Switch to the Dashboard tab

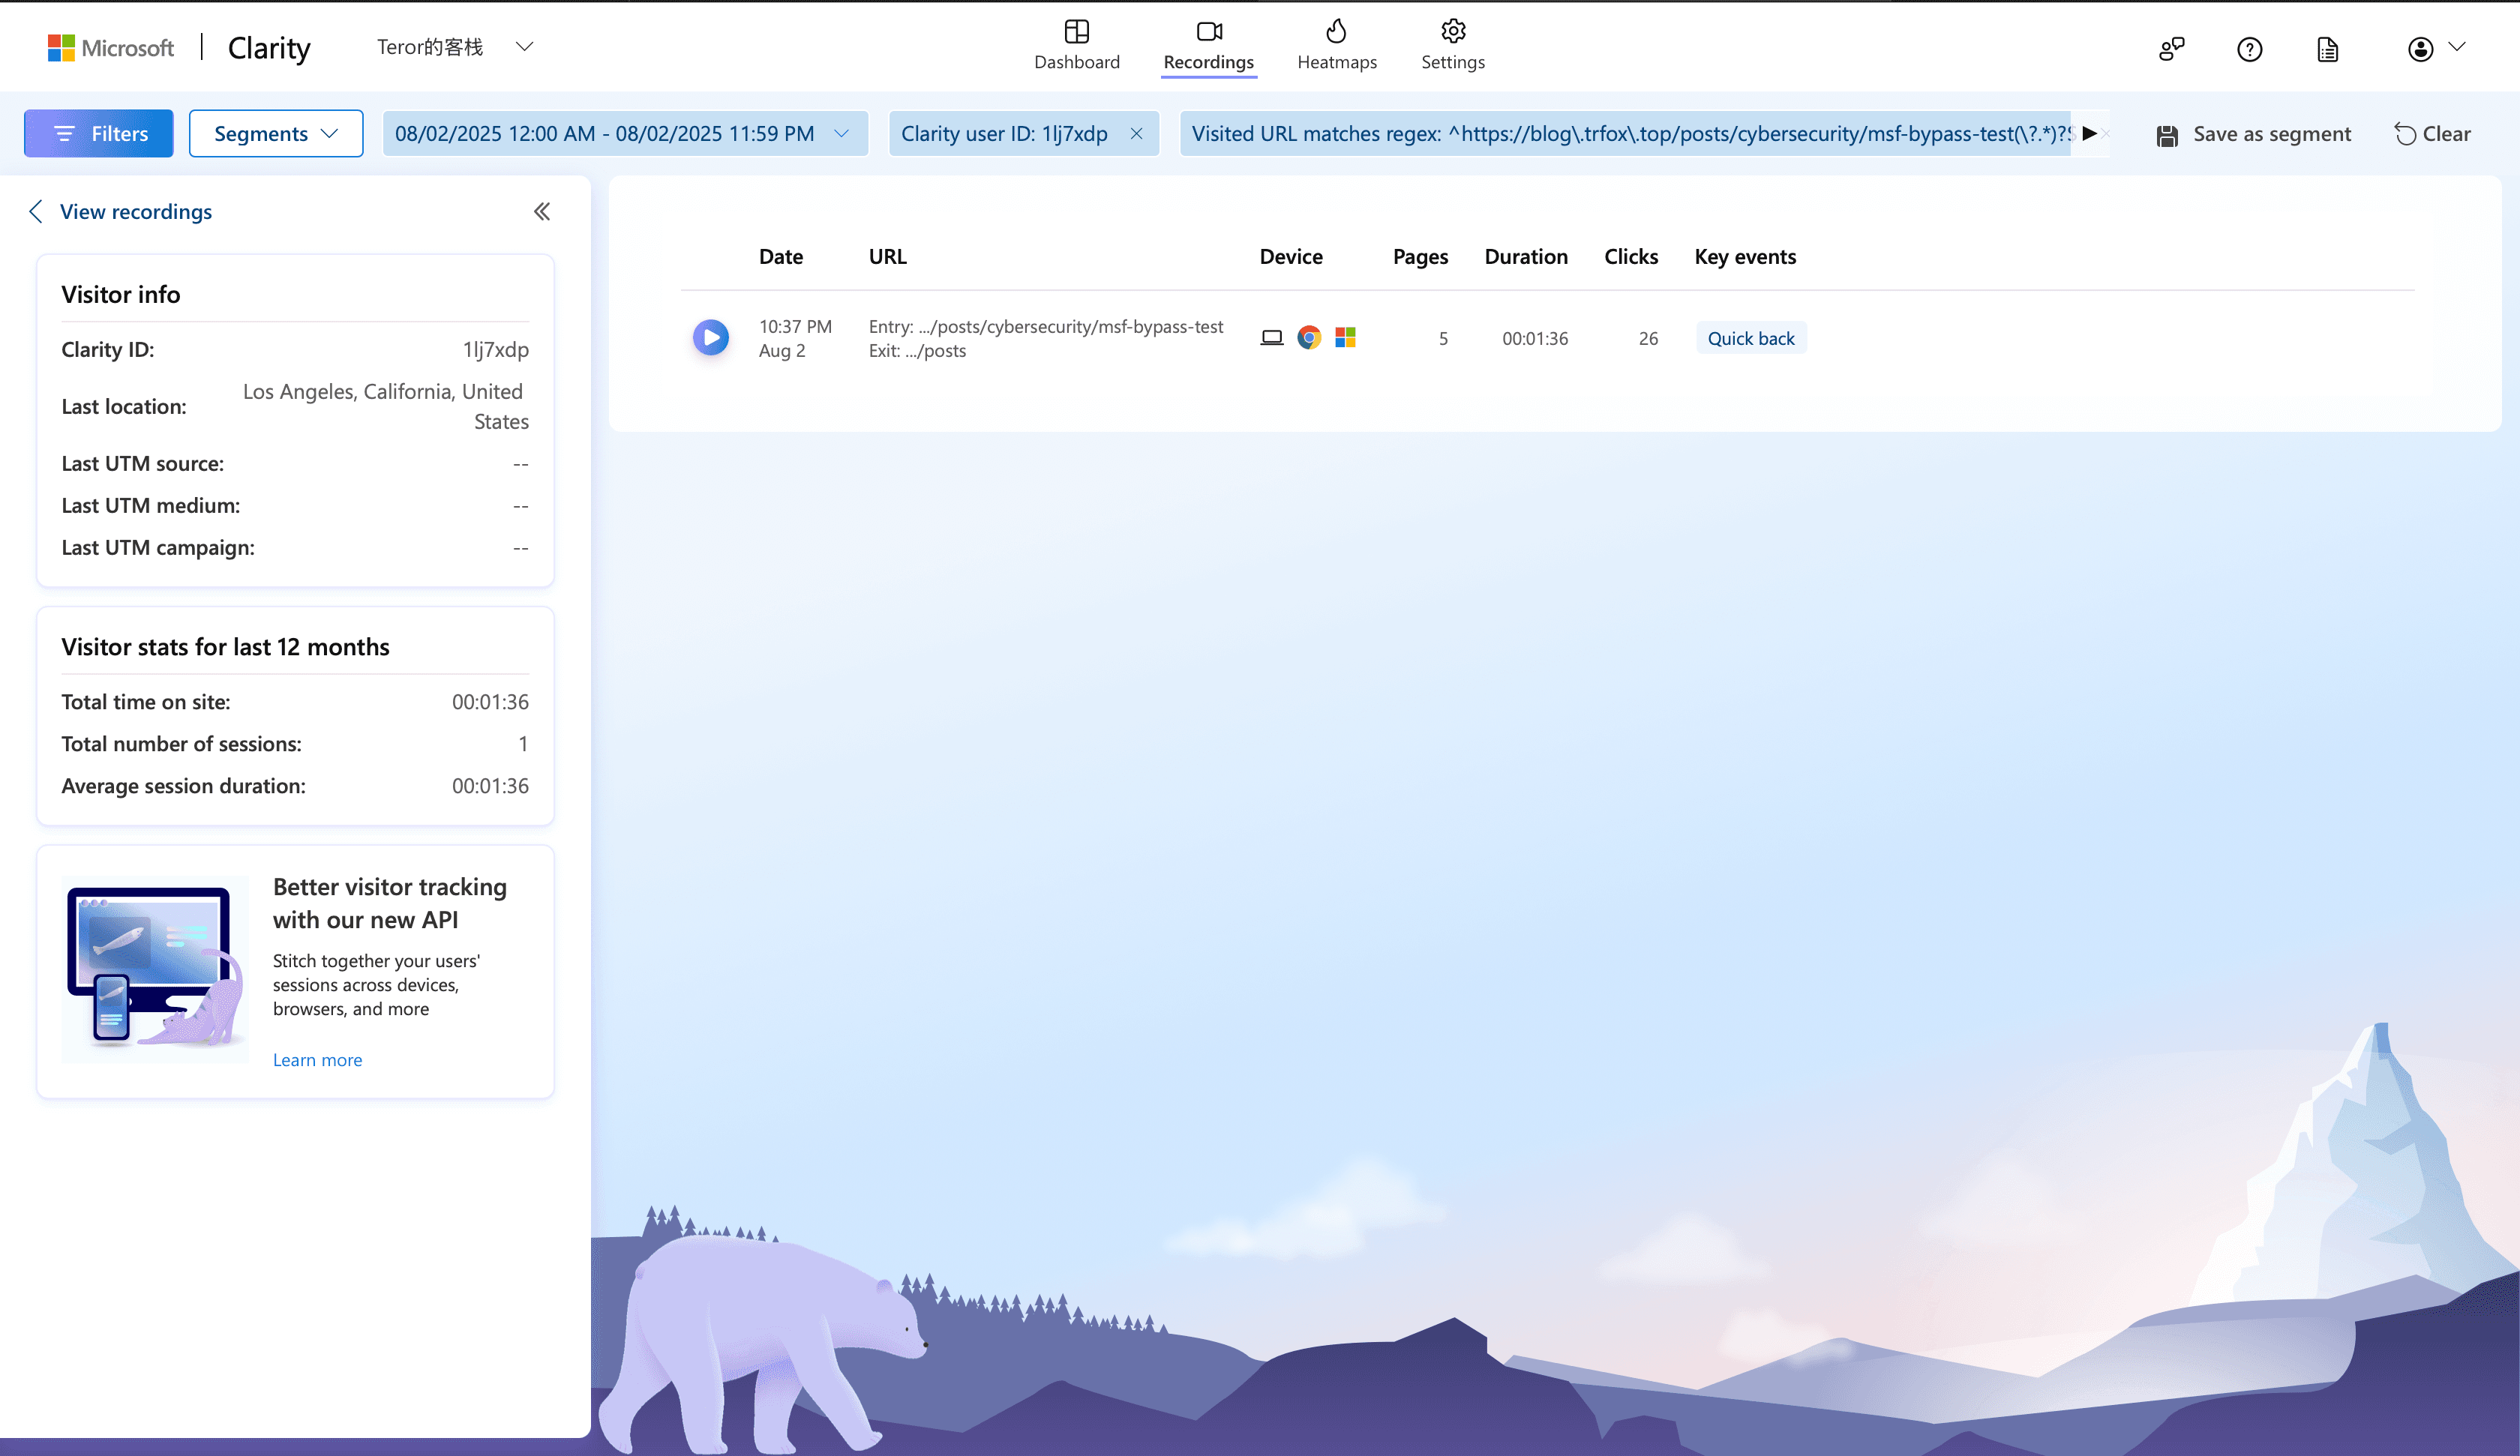pos(1076,45)
